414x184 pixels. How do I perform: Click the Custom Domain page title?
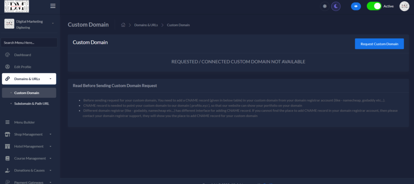point(88,25)
